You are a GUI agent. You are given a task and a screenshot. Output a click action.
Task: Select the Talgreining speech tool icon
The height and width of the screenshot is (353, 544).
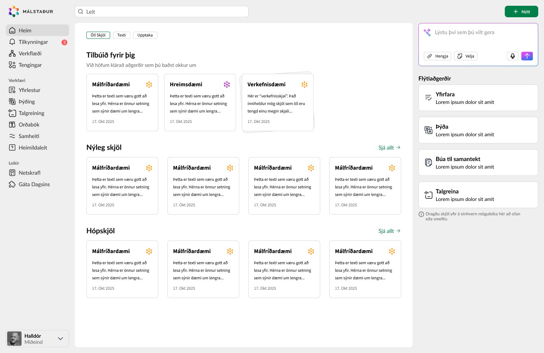pos(12,113)
